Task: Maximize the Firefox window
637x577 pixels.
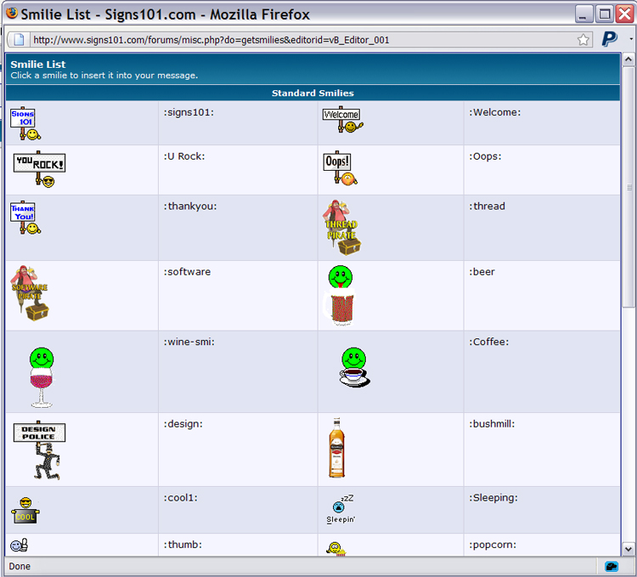Action: [605, 14]
